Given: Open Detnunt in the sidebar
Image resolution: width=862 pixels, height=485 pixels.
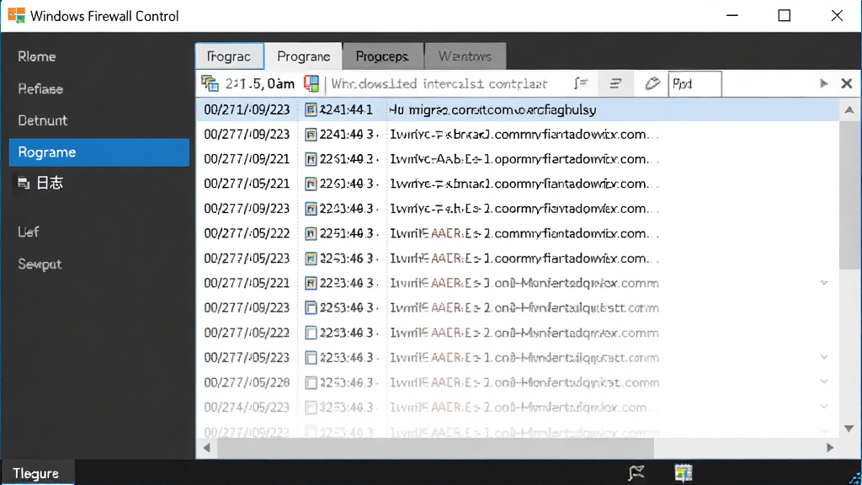Looking at the screenshot, I should point(42,120).
